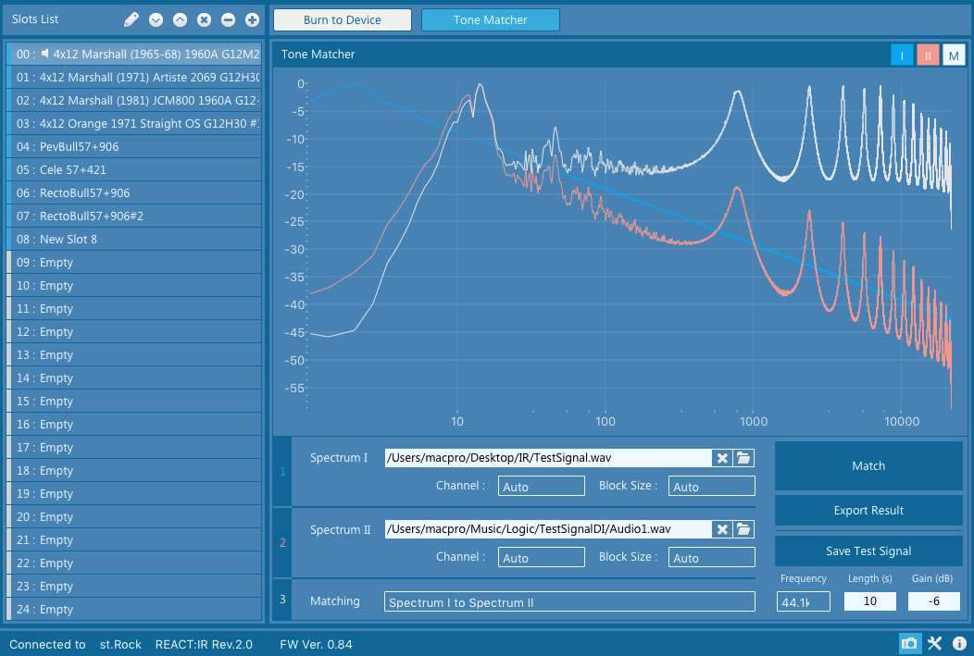Toggle the M matched curve button

tap(954, 56)
